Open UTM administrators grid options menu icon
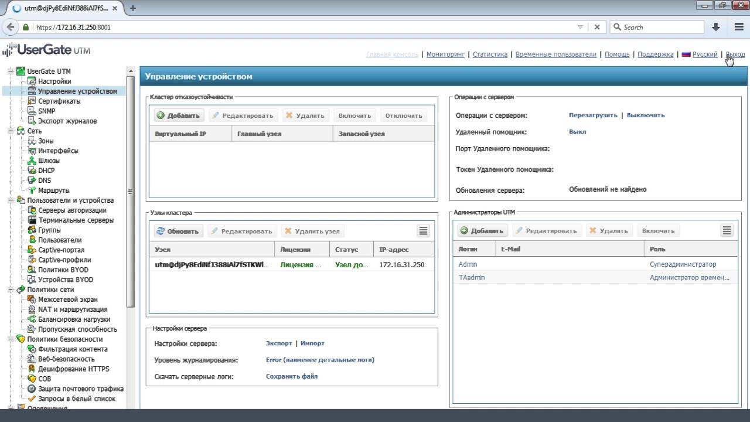 (x=727, y=230)
